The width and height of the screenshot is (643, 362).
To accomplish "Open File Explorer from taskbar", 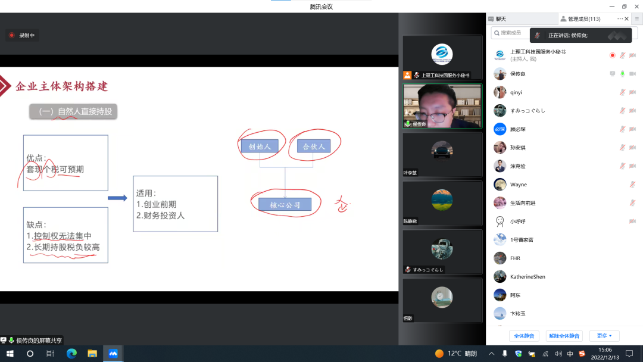I will click(x=92, y=354).
